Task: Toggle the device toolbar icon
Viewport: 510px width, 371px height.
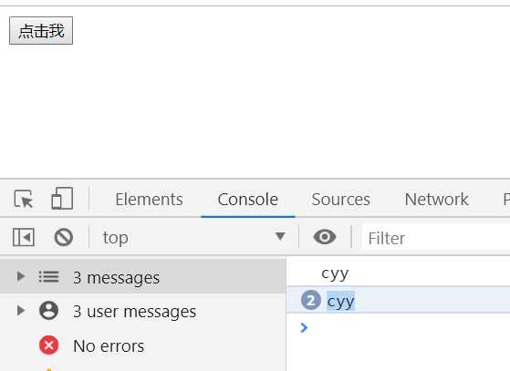Action: click(62, 198)
